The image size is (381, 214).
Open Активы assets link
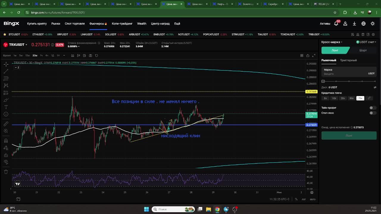[x=325, y=23]
